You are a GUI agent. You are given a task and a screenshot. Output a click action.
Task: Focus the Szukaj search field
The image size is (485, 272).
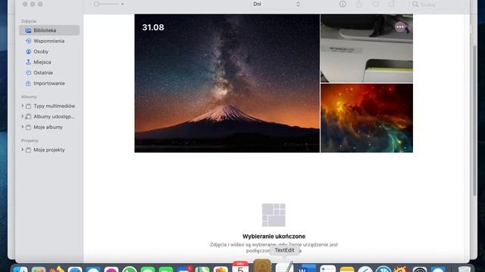(437, 5)
